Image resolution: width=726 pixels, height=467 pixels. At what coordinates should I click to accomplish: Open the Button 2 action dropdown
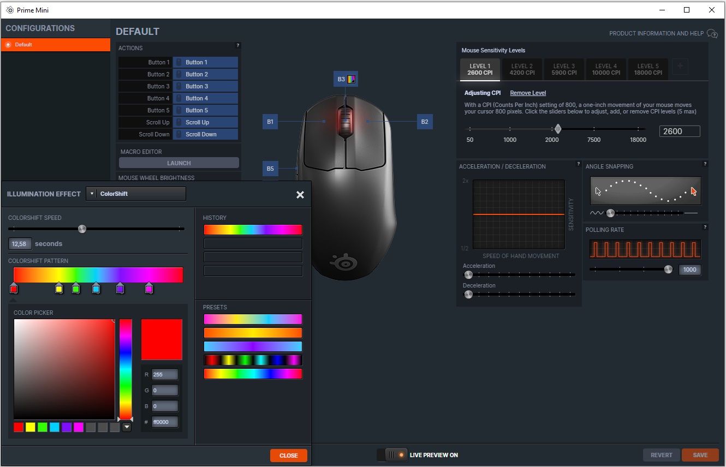coord(205,74)
